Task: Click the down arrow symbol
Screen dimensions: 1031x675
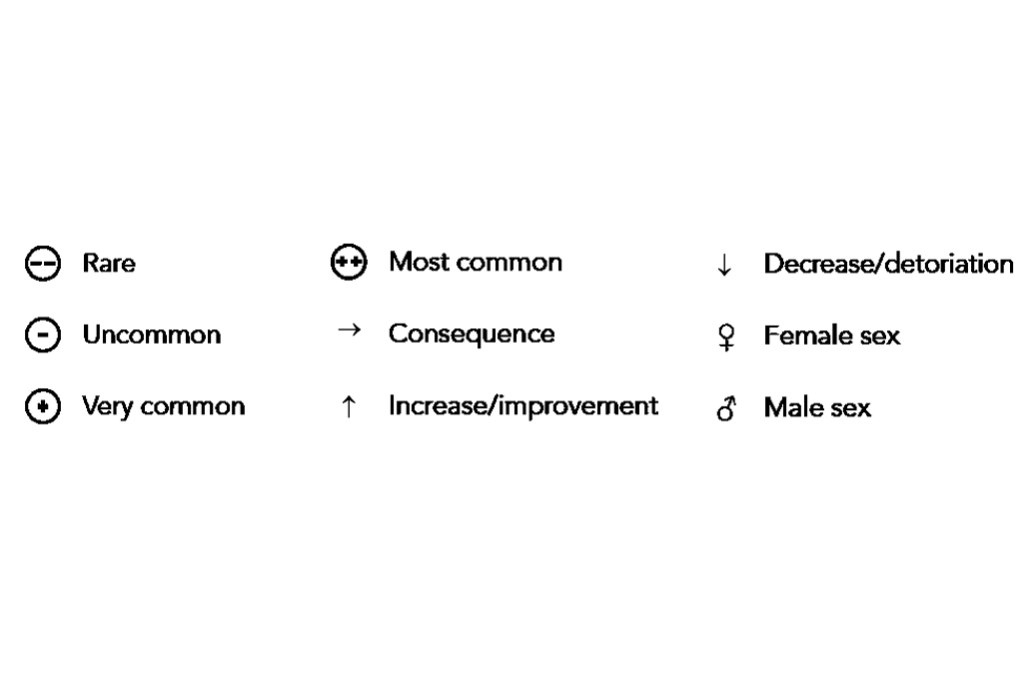Action: pos(724,265)
